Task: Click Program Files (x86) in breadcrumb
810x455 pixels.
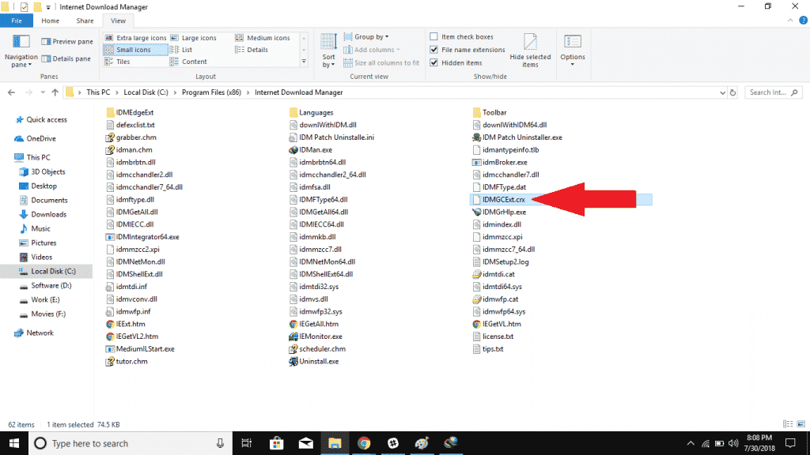Action: [213, 92]
